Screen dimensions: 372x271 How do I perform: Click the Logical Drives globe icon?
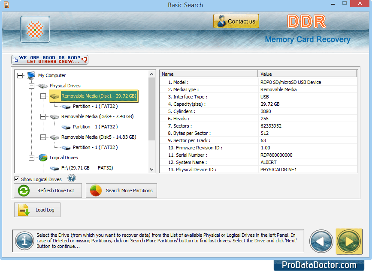coord(43,158)
